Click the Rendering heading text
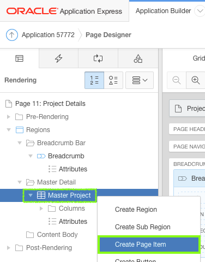Image resolution: width=205 pixels, height=262 pixels. 21,80
